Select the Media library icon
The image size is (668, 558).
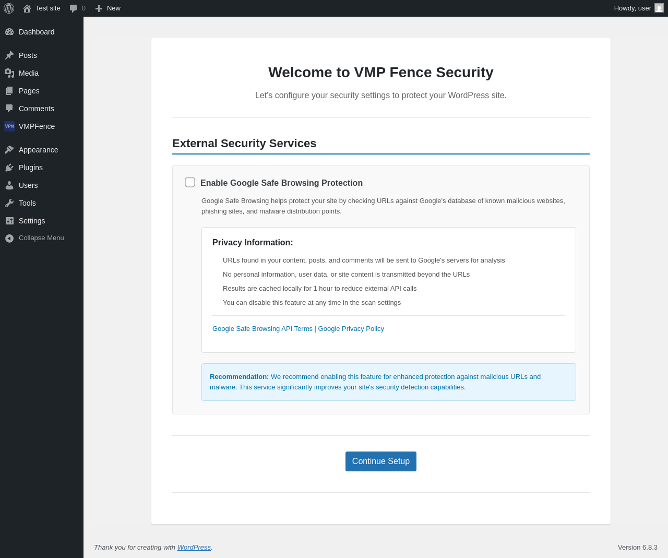tap(9, 73)
